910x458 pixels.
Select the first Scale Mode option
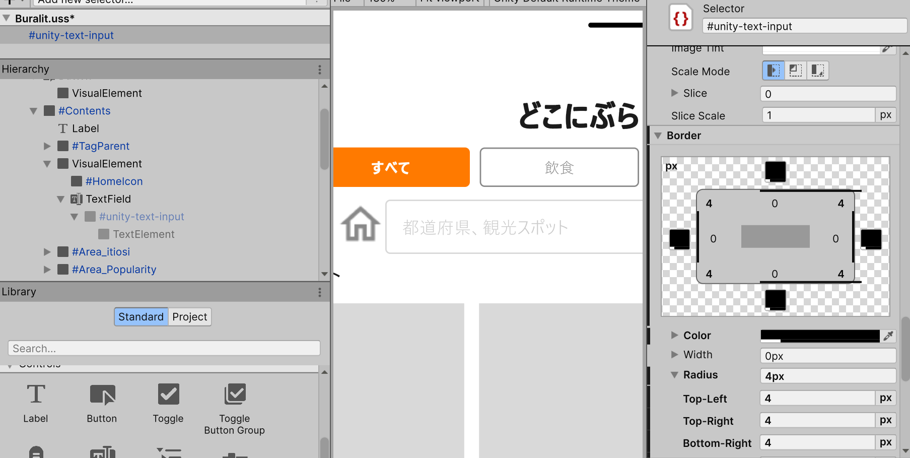point(773,71)
